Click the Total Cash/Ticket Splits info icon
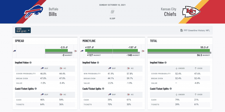Screen dimensions: 225x112 pos(171,89)
